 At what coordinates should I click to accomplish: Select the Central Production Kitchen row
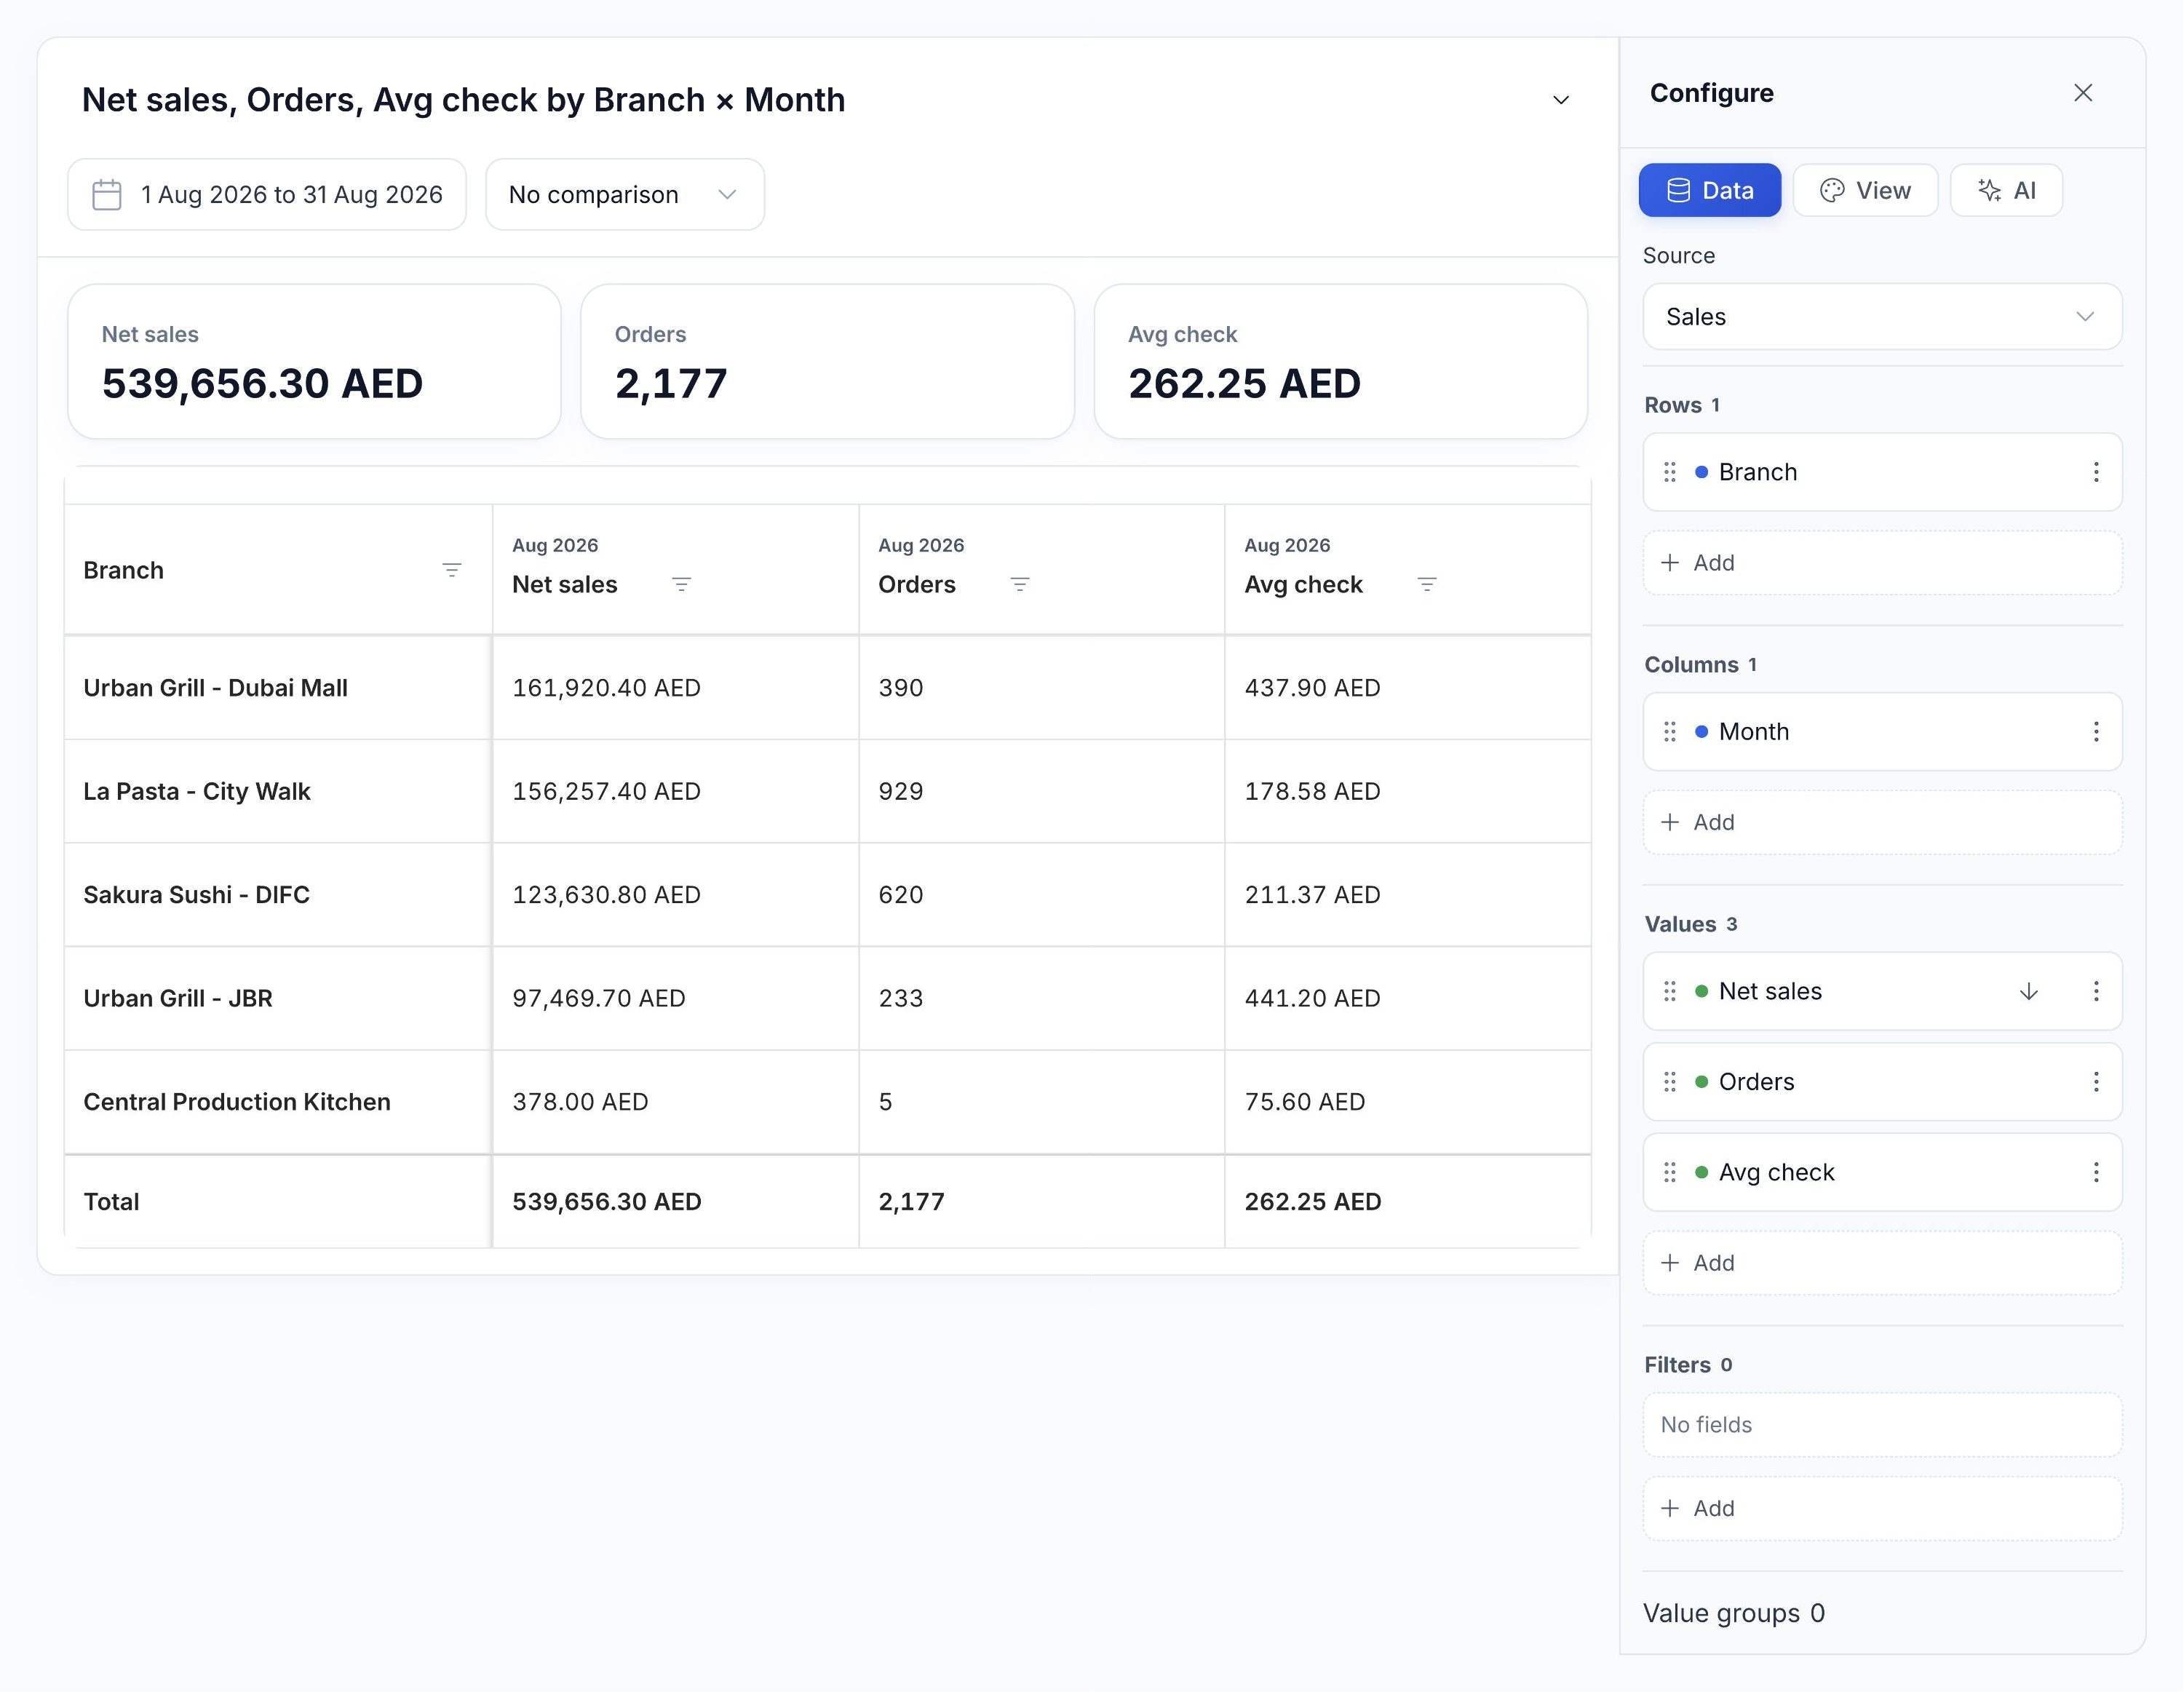[827, 1102]
